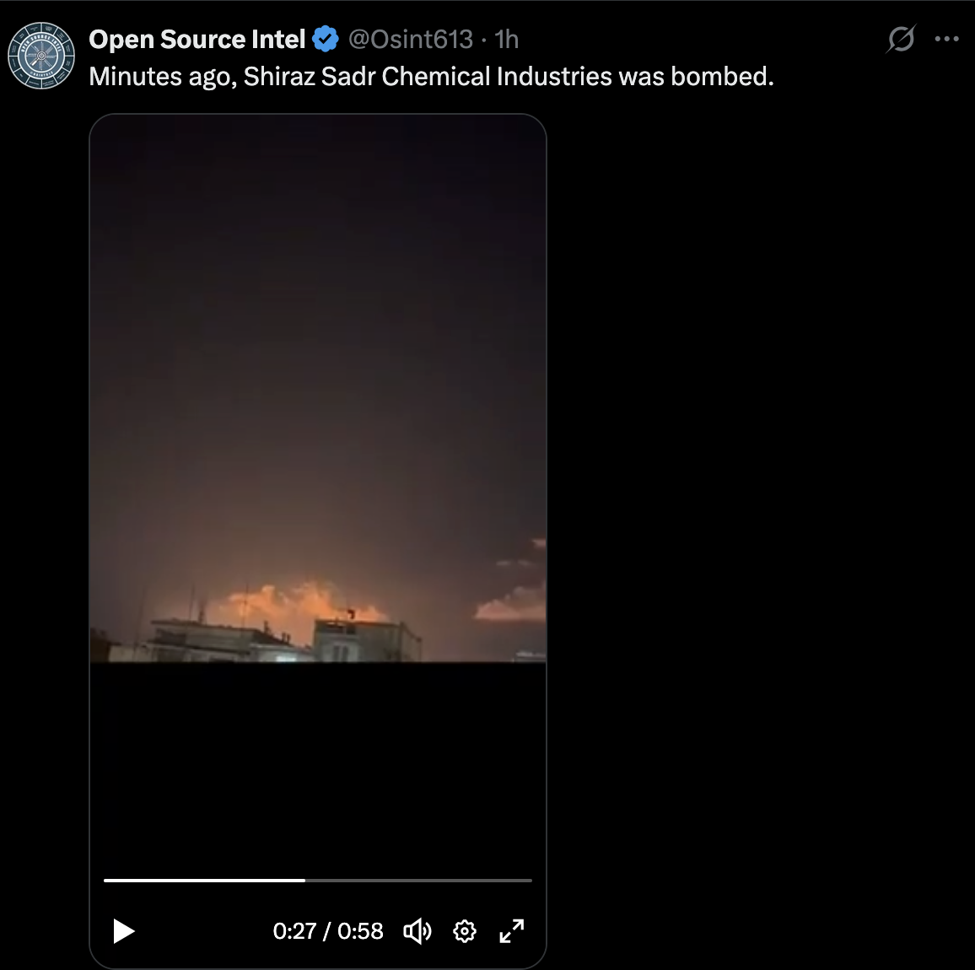Viewport: 975px width, 970px height.
Task: Click the blue verified badge
Action: pos(325,39)
